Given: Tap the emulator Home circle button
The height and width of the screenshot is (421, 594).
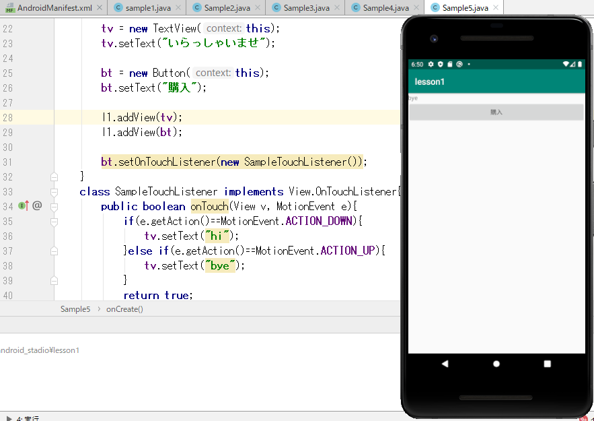Looking at the screenshot, I should tap(496, 364).
